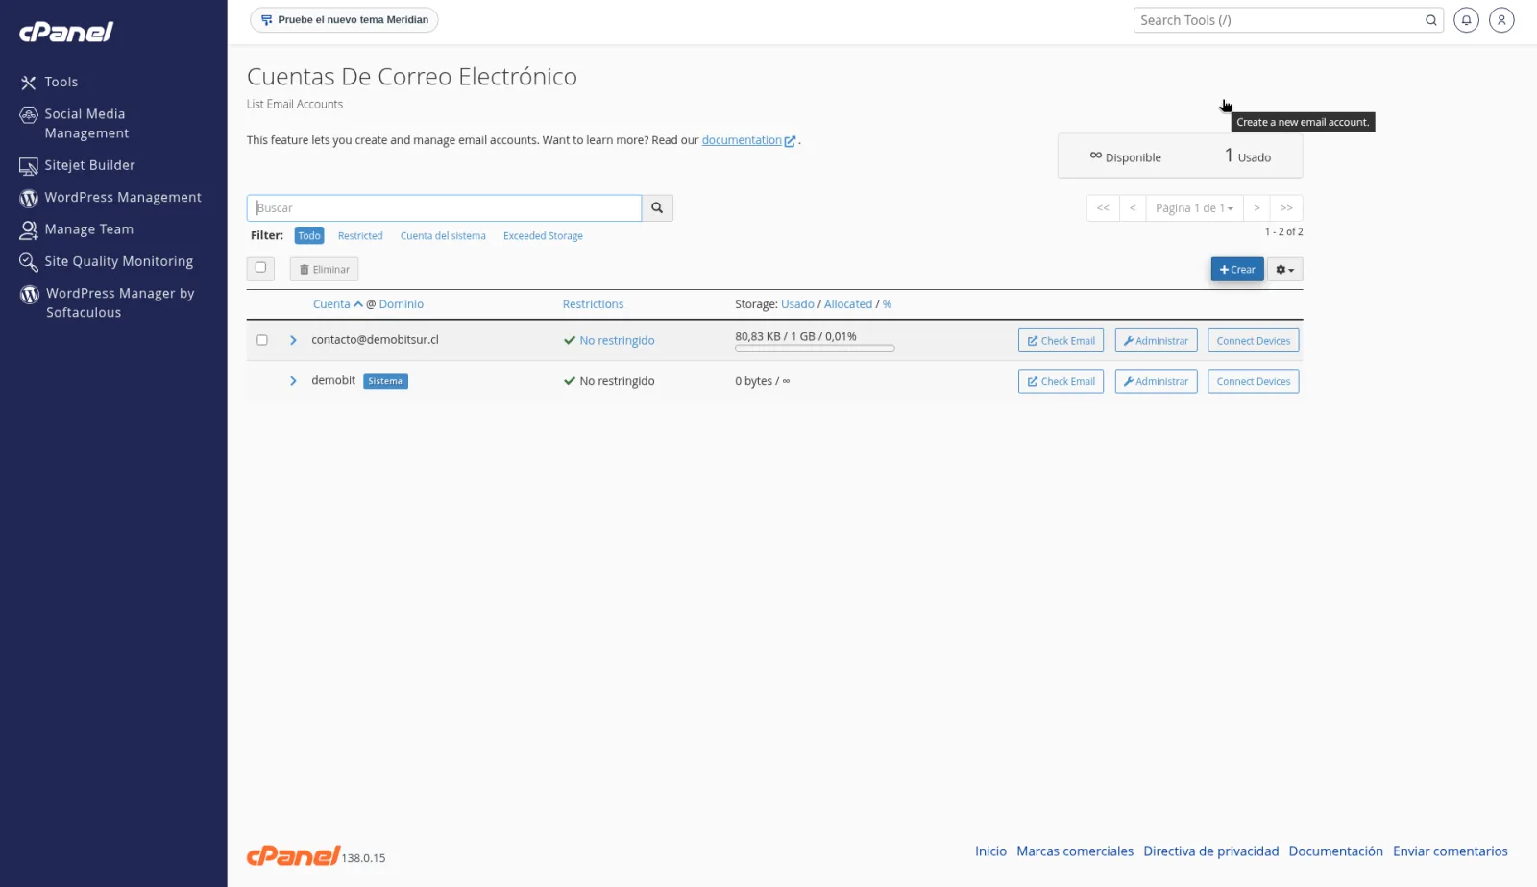Viewport: 1537px width, 887px height.
Task: Open WordPress Management icon
Action: tap(29, 198)
